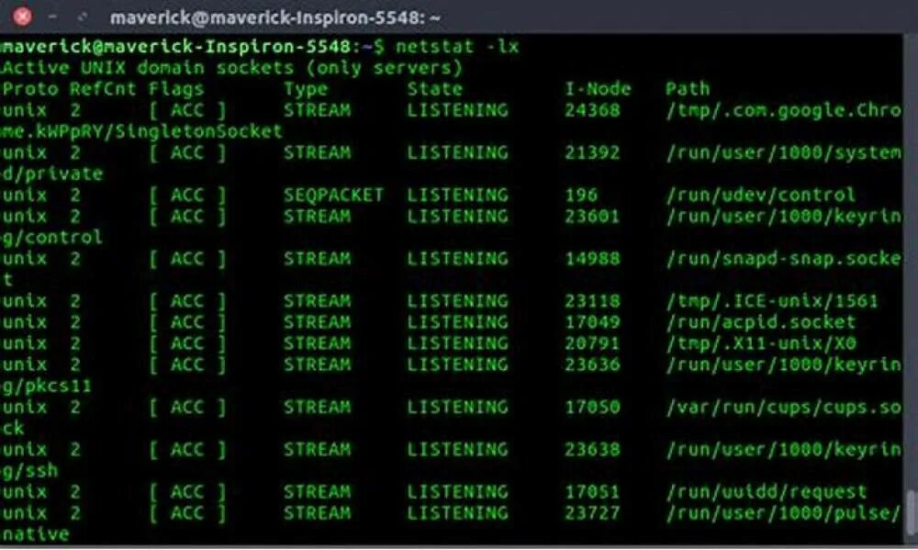Click path /run/uuidd/request

(x=766, y=491)
